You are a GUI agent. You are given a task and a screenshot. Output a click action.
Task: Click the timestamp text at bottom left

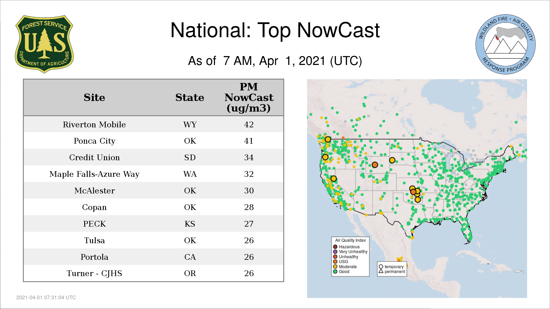pos(46,298)
